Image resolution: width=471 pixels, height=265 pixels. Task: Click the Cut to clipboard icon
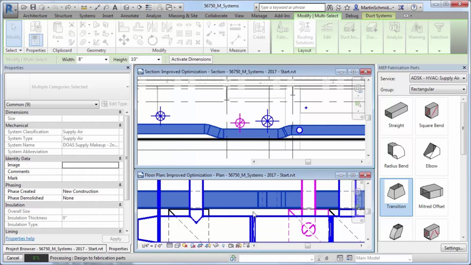[72, 25]
